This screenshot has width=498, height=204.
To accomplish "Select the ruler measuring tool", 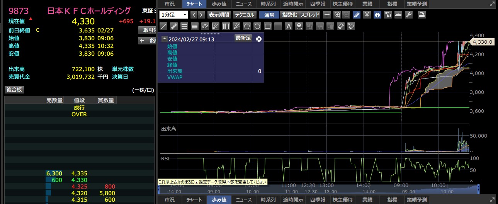I will point(173,26).
